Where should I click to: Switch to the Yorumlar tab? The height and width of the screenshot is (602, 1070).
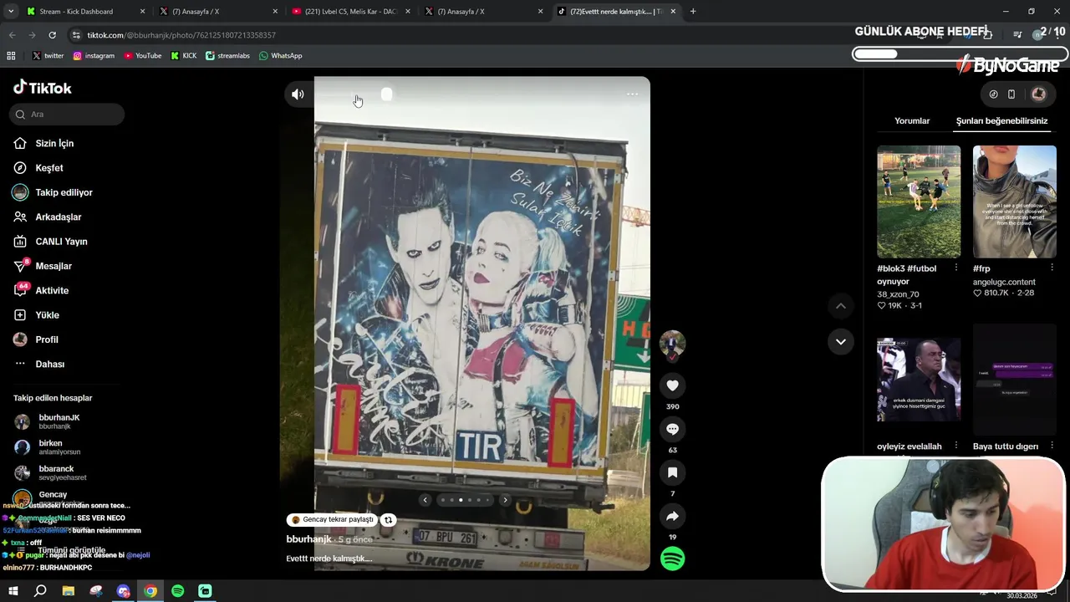(912, 121)
